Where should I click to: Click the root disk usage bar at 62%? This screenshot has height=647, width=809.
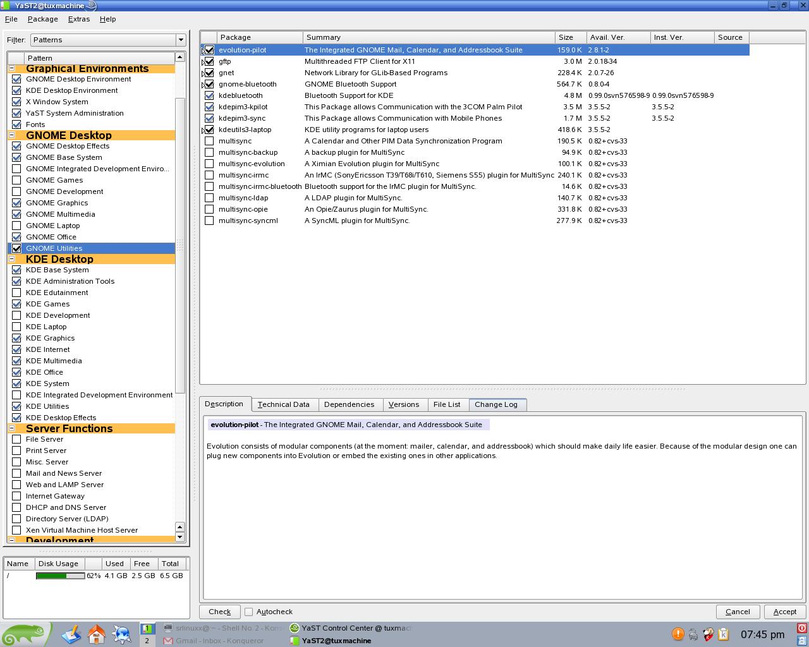tap(60, 576)
